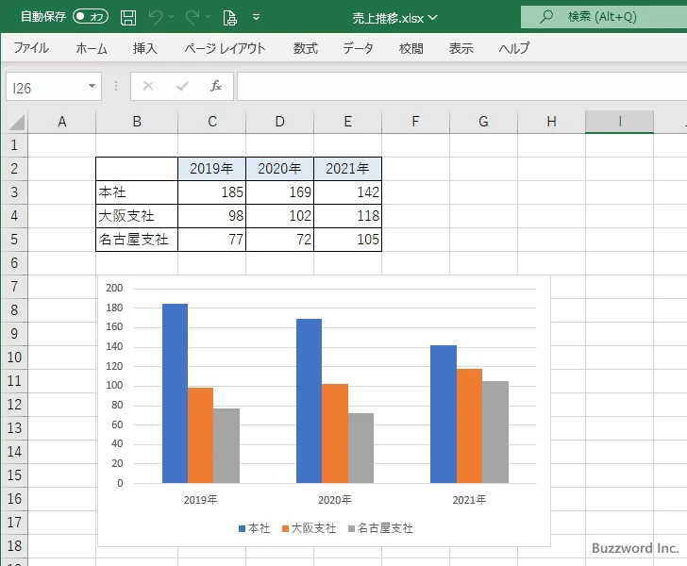
Task: Open the Redo history dropdown arrow
Action: click(x=209, y=17)
